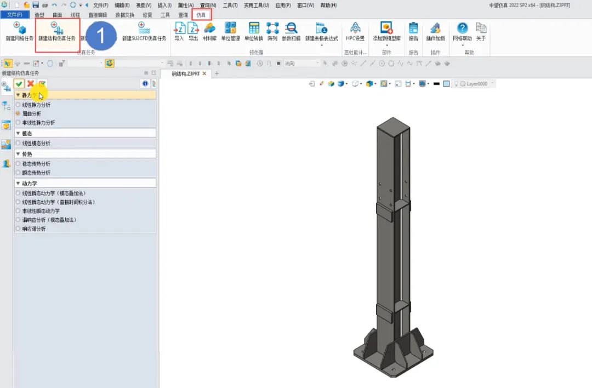
Task: Switch to the 仿真 ribbon tab
Action: [x=201, y=15]
